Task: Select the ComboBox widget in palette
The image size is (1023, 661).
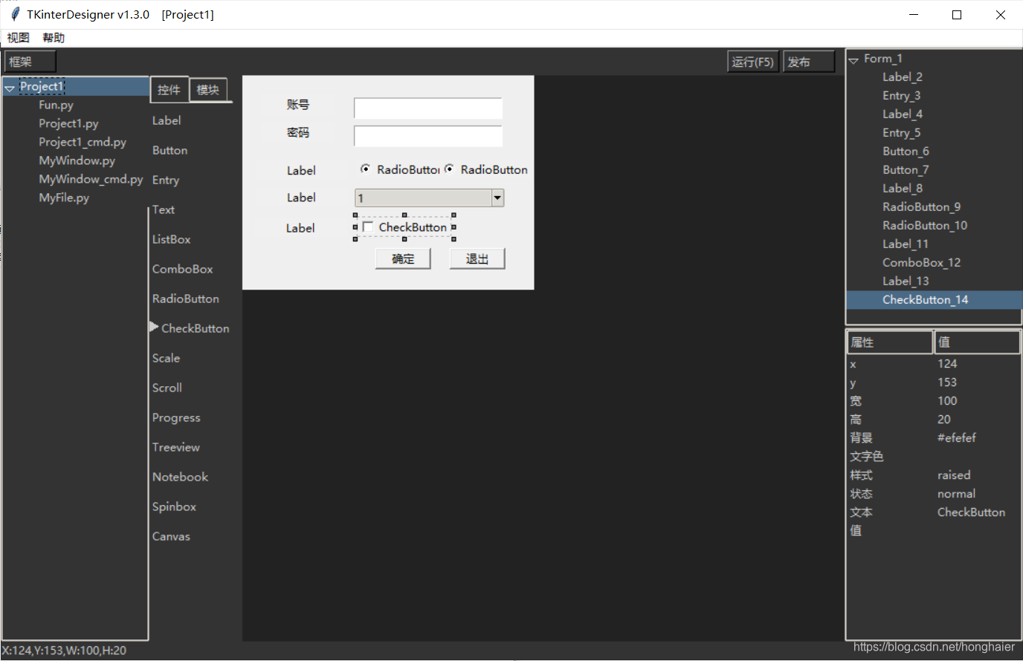Action: (183, 269)
